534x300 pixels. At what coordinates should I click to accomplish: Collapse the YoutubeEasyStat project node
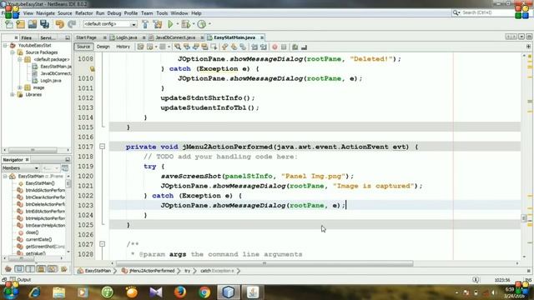pos(5,45)
